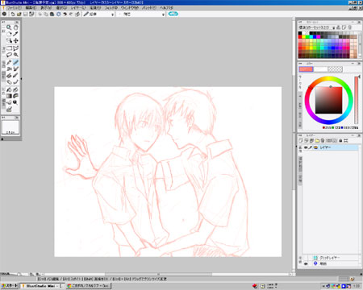The height and width of the screenshot is (290, 363).
Task: Select the Magic Wand tool
Action: [x=16, y=55]
